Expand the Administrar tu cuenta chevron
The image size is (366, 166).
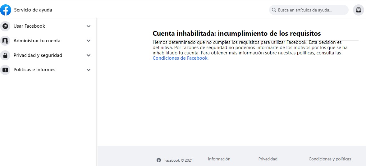89,41
